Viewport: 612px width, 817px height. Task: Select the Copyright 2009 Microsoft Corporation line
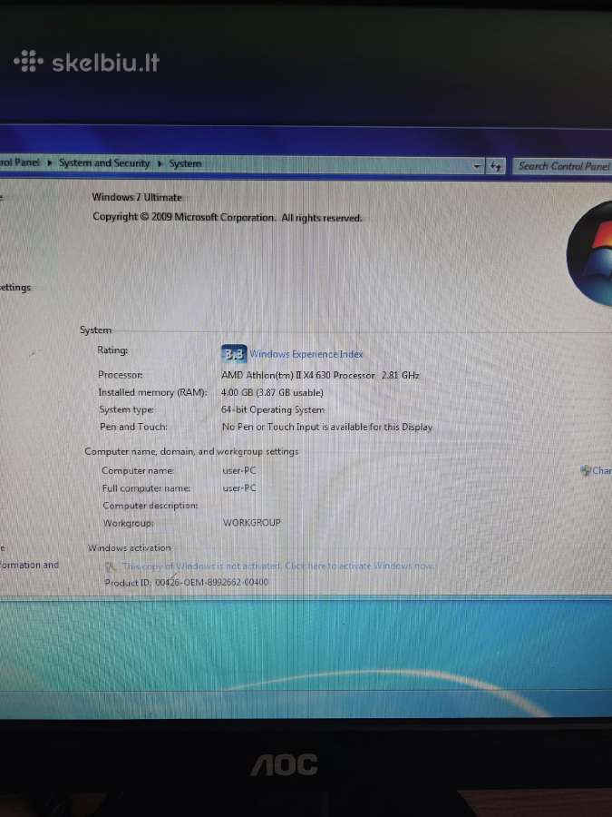[227, 217]
